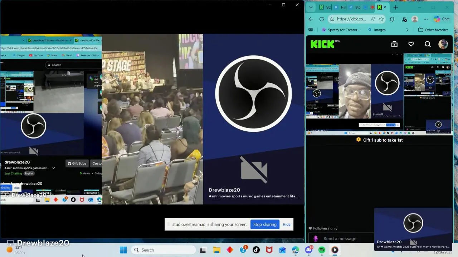Open Other favorites folder
The image size is (458, 257).
point(433,30)
